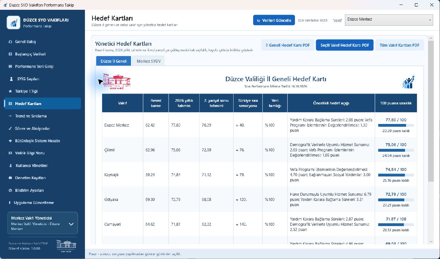Click the Düzce Merkez row name
This screenshot has height=259, width=440.
pos(117,125)
